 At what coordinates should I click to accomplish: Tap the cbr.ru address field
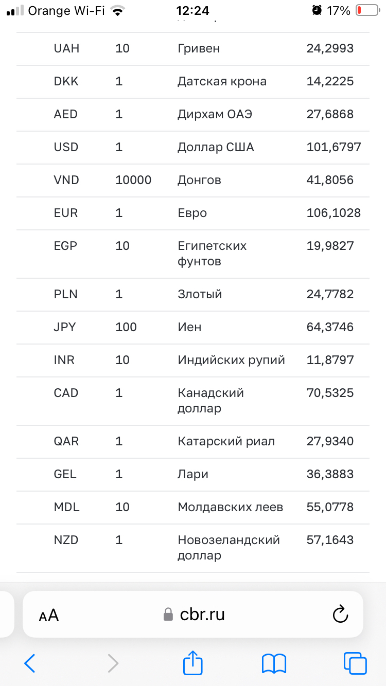click(x=202, y=615)
